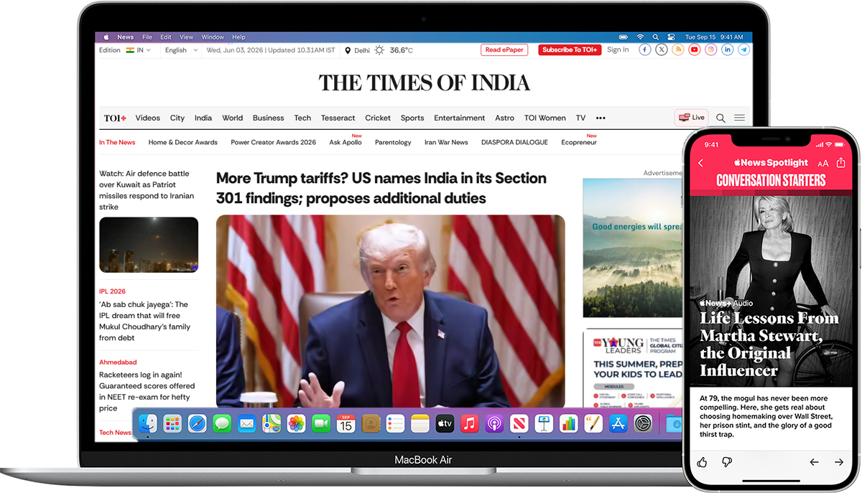This screenshot has width=862, height=493.
Task: Open the Facebook social icon
Action: 644,50
